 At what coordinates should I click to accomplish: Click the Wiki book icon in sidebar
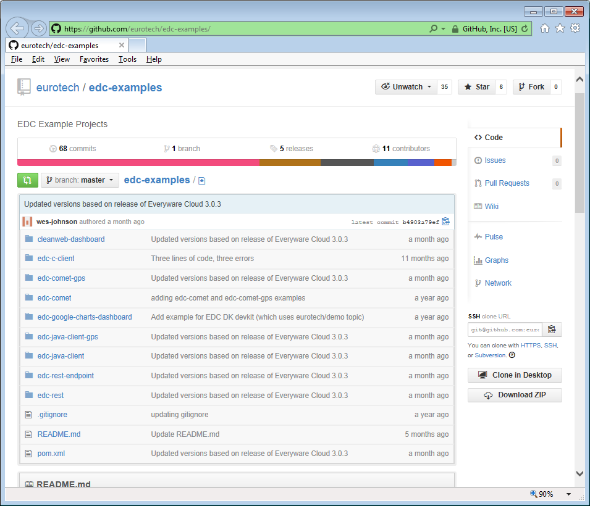coord(478,206)
